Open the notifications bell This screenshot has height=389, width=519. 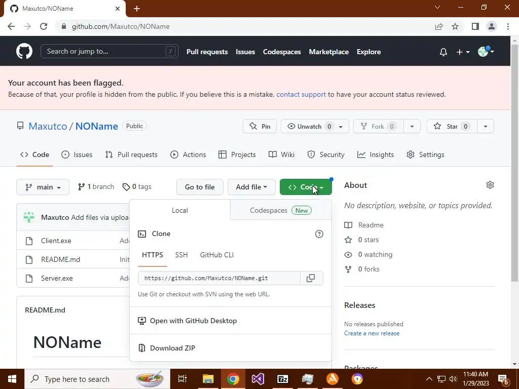(443, 52)
